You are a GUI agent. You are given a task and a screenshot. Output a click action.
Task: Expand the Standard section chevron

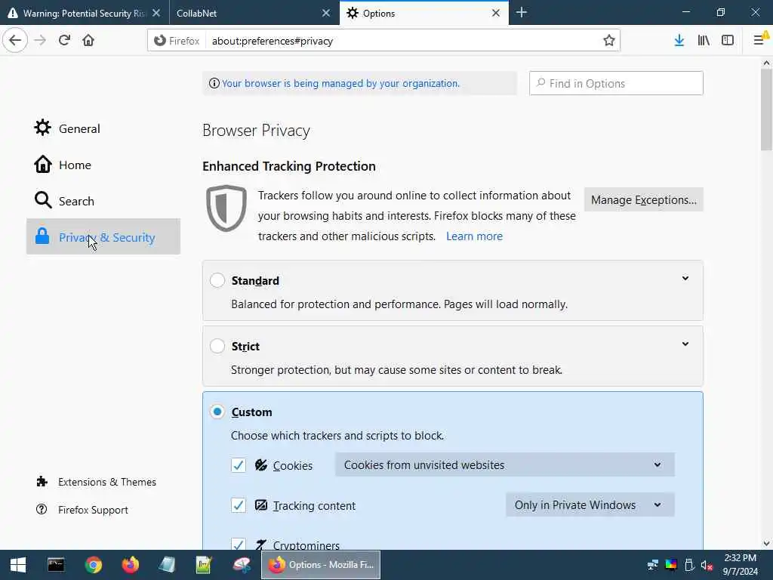(685, 279)
